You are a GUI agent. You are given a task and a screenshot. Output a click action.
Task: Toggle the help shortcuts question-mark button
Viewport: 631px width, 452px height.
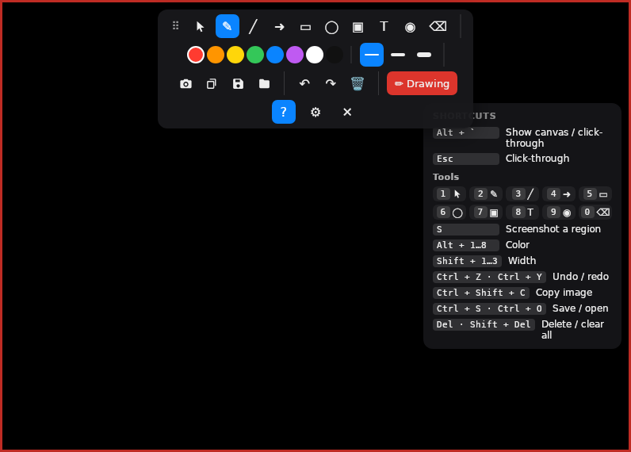coord(284,112)
